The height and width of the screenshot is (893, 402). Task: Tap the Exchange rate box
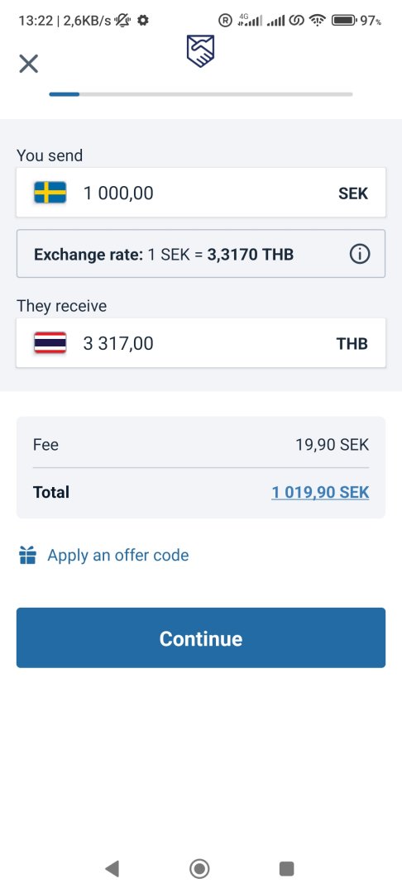point(201,254)
